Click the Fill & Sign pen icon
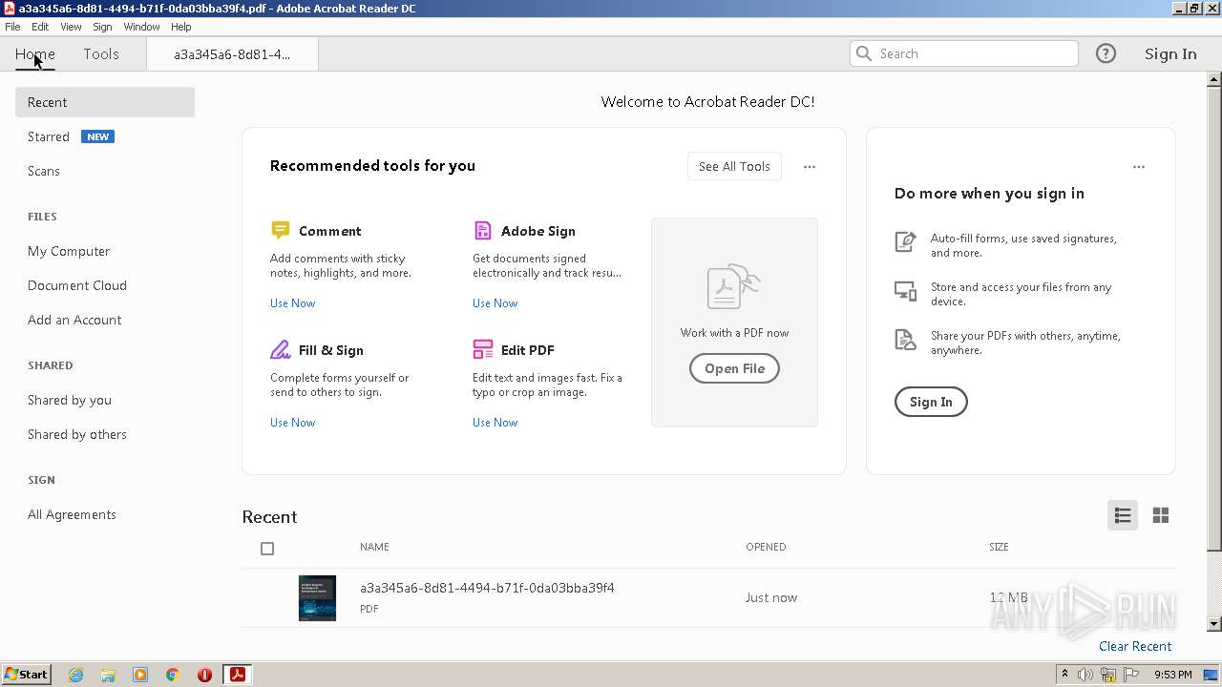Screen dimensions: 1222x687 (x=280, y=349)
